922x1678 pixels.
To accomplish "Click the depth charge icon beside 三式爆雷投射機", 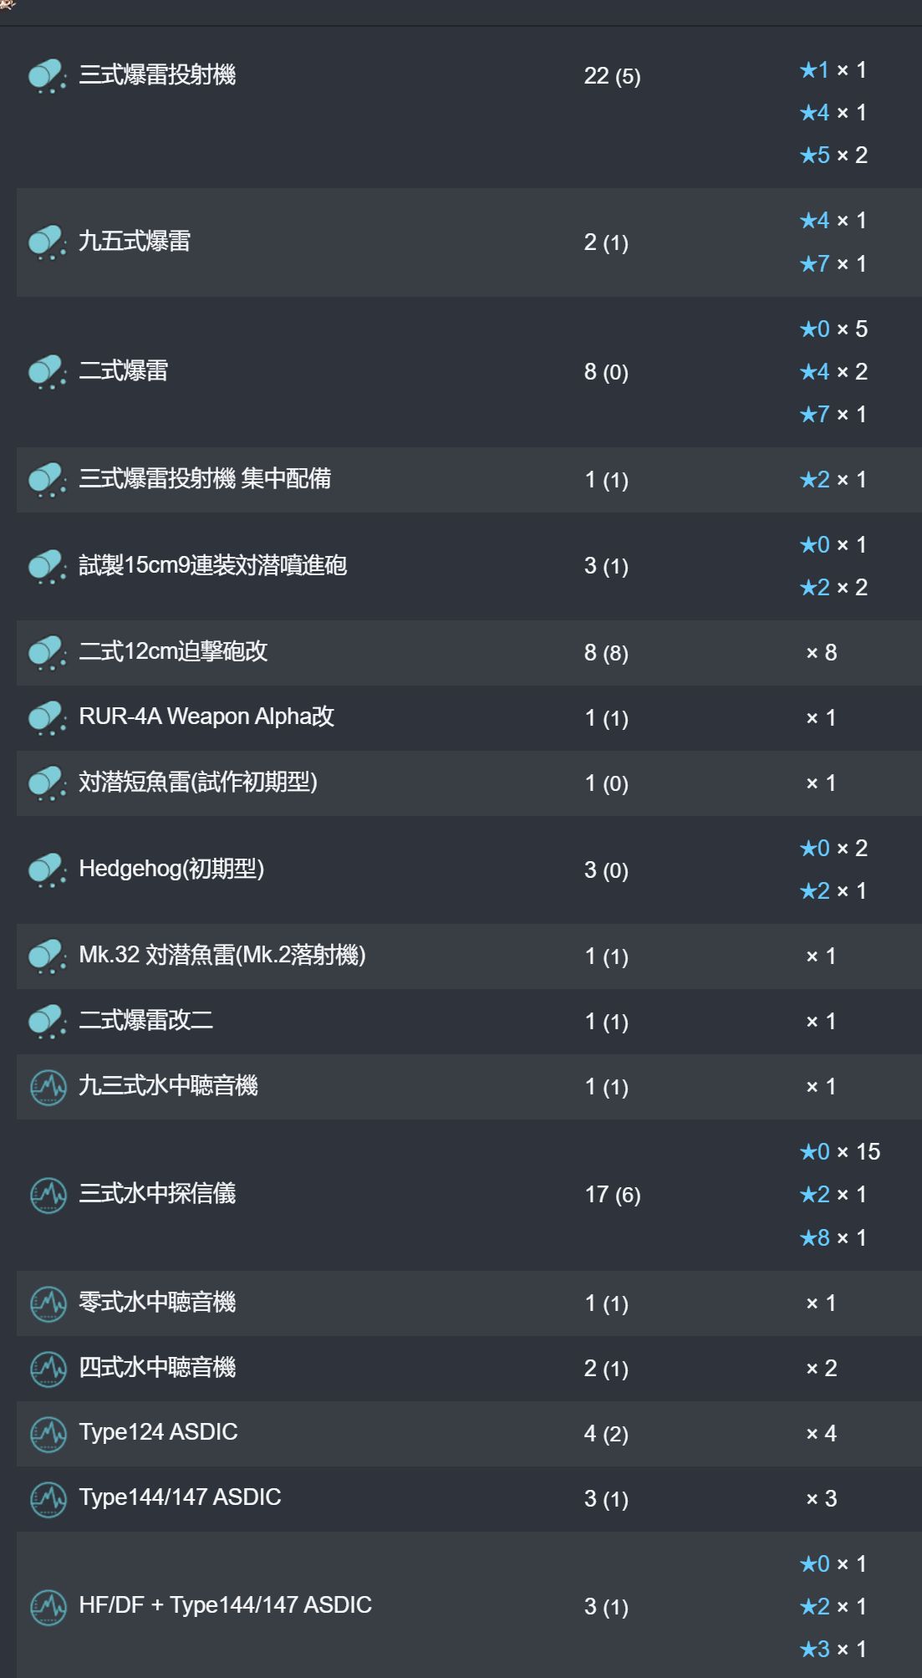I will [48, 75].
